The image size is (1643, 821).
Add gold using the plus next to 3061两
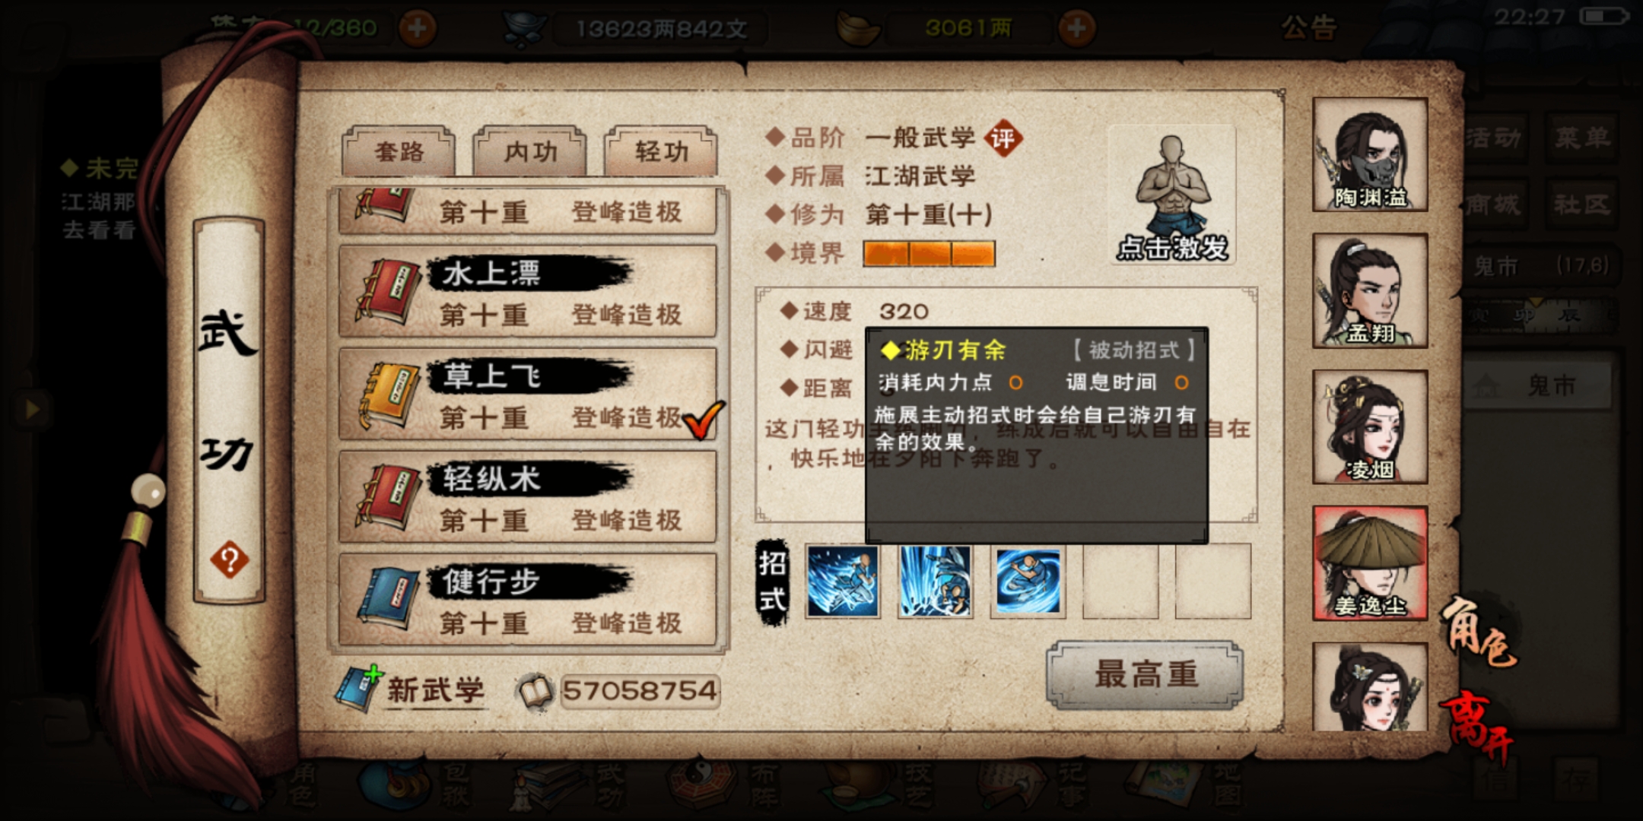pyautogui.click(x=1076, y=29)
